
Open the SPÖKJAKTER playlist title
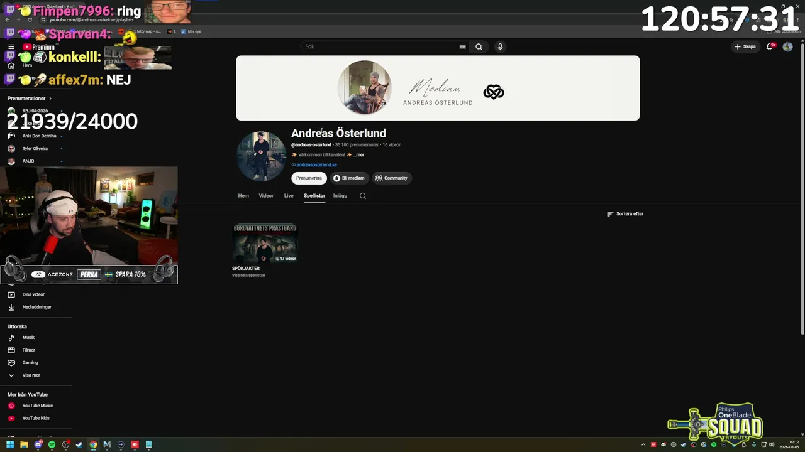click(246, 269)
